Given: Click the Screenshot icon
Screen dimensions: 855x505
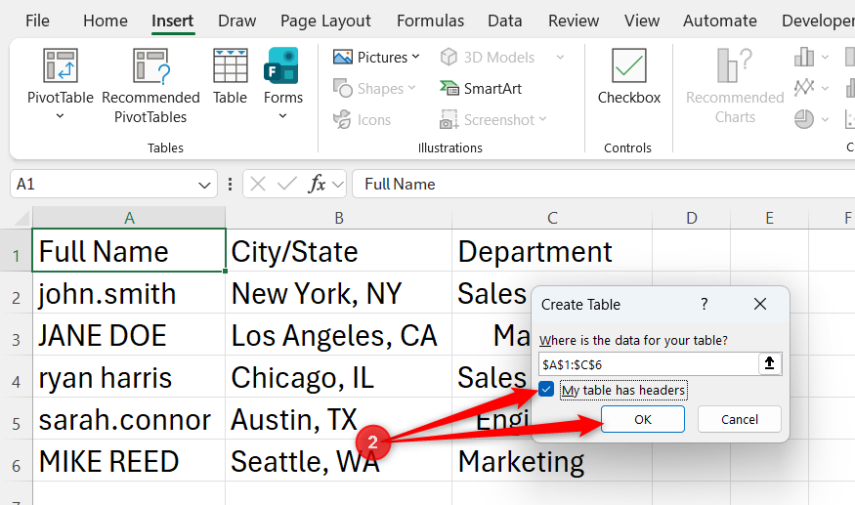Looking at the screenshot, I should 449,119.
